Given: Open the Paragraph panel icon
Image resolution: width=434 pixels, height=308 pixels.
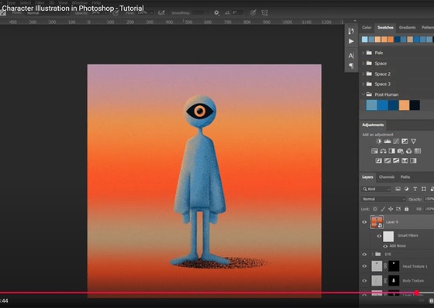Looking at the screenshot, I should click(x=351, y=66).
